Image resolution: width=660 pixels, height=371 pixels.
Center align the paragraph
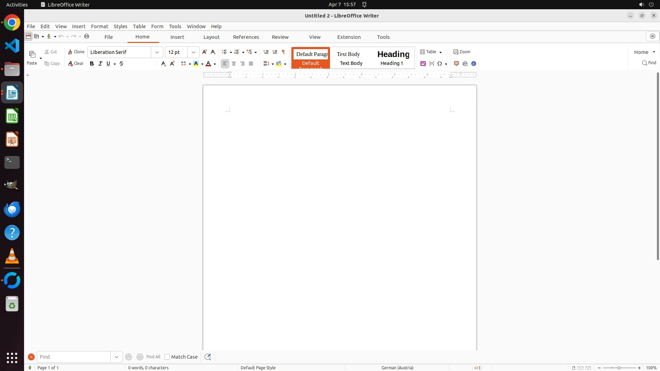click(234, 64)
